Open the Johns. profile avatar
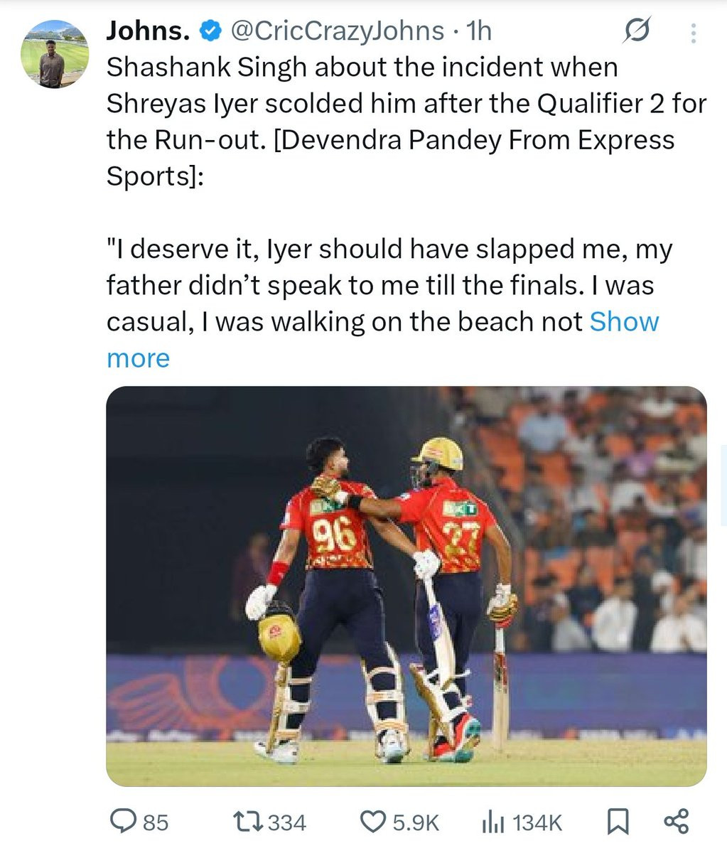Viewport: 727px width, 853px height. click(53, 54)
